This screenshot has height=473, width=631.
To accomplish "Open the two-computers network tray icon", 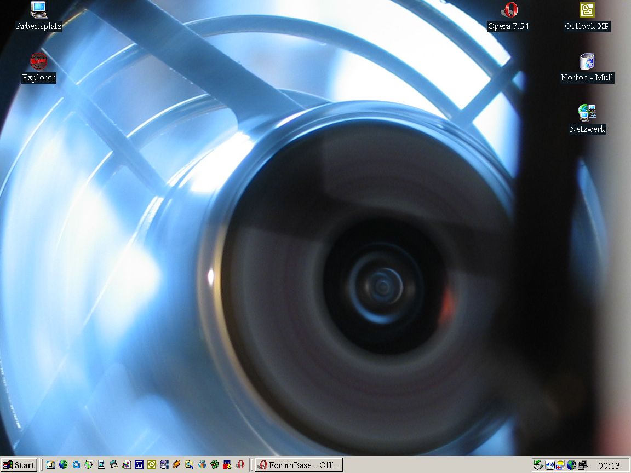I will (x=583, y=465).
